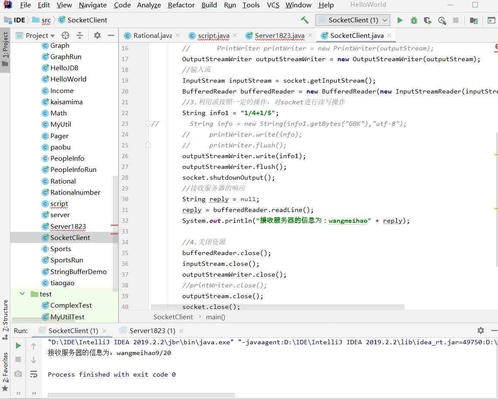Viewport: 498px width, 399px height.
Task: Toggle soft-wrap icon in Run console
Action: coord(34,374)
